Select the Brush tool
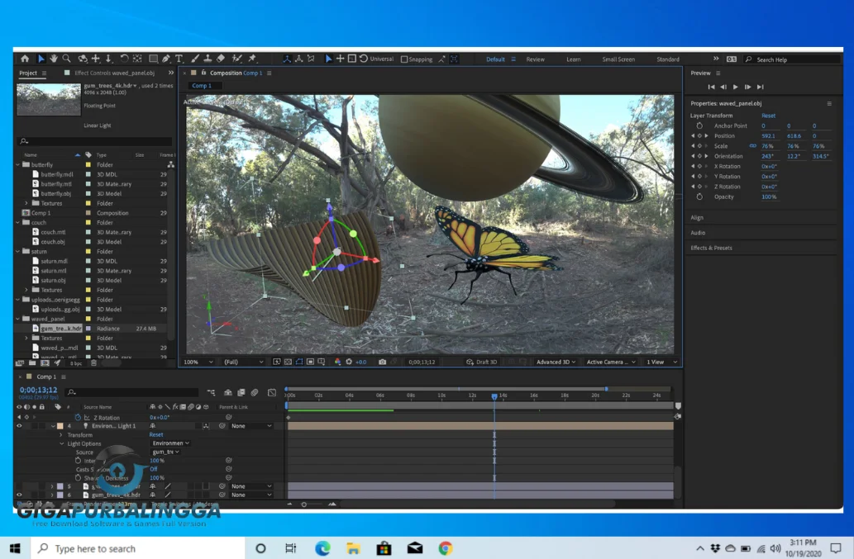 pos(194,59)
